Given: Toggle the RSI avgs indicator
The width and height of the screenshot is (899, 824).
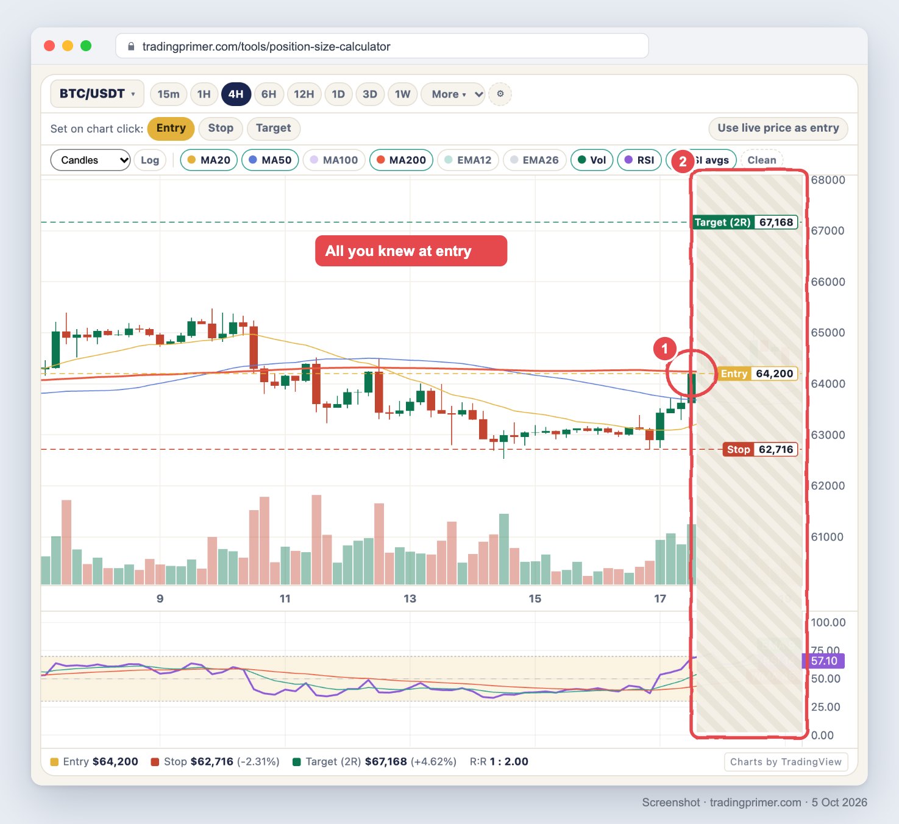Looking at the screenshot, I should [x=702, y=160].
